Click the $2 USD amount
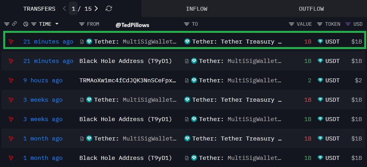This screenshot has width=367, height=167. click(358, 80)
